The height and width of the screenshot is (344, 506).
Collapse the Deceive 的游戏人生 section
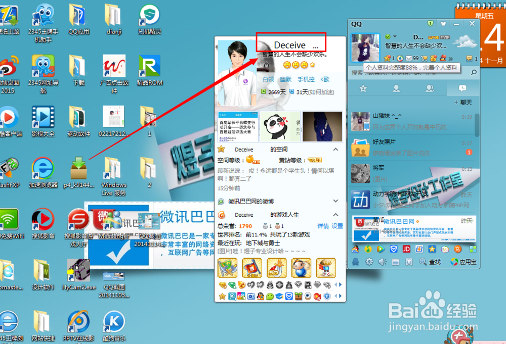pos(335,215)
